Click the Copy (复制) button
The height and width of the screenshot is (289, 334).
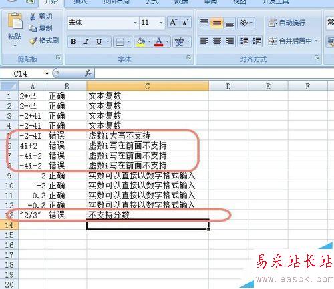click(x=41, y=28)
